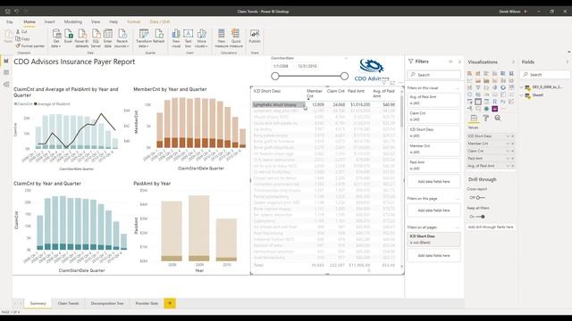Switch to Report view in the left sidebar

coord(6,61)
